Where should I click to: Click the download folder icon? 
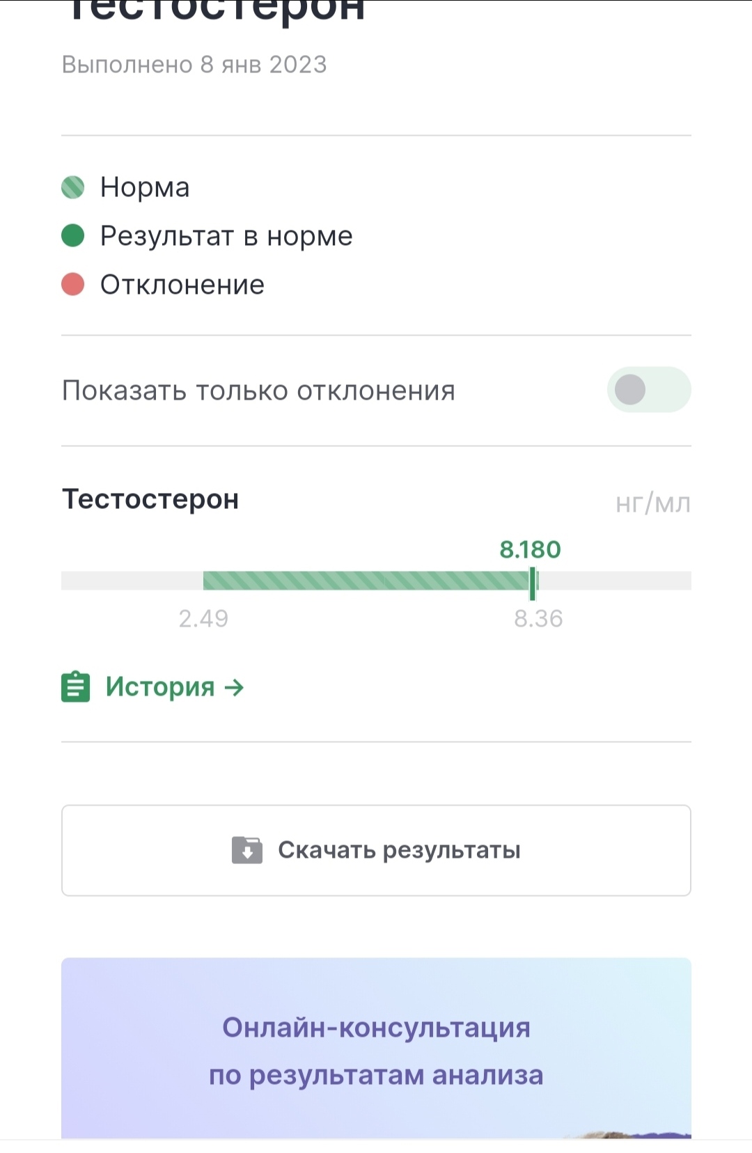(247, 850)
